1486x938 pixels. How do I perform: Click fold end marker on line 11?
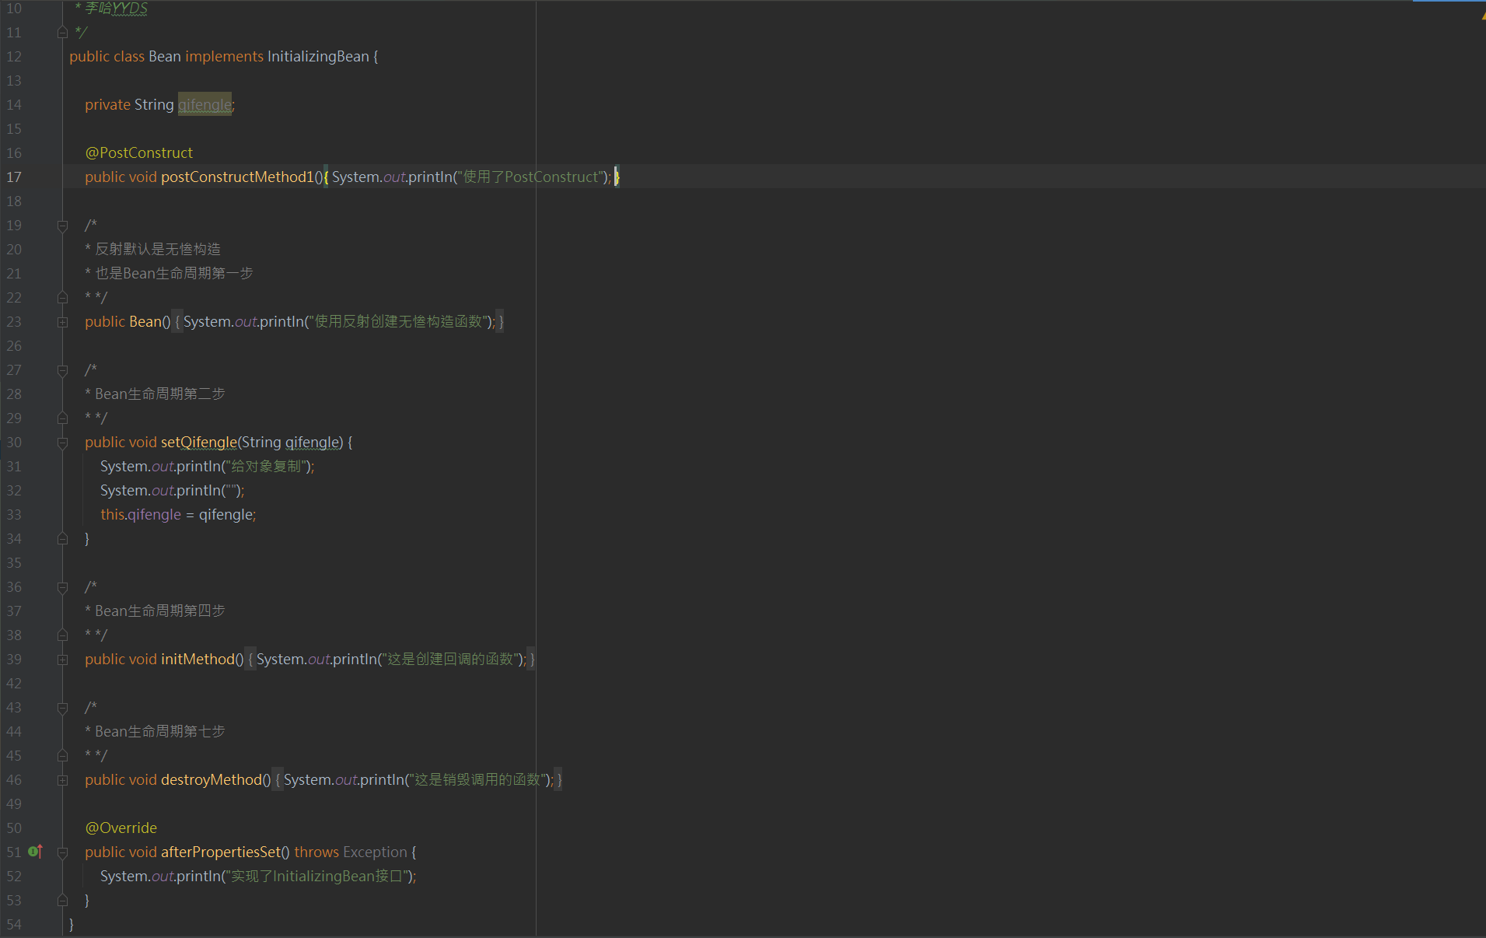62,32
